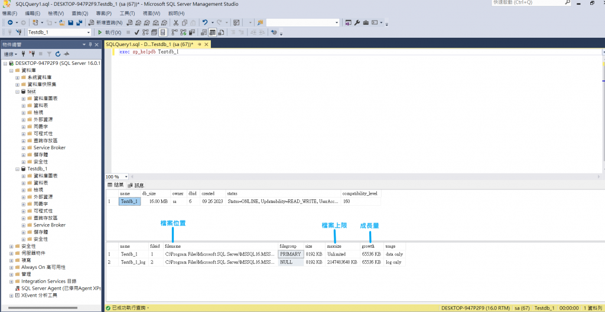Select SQL Server Agent tree node
Viewport: 605px width, 312px height.
[57, 288]
